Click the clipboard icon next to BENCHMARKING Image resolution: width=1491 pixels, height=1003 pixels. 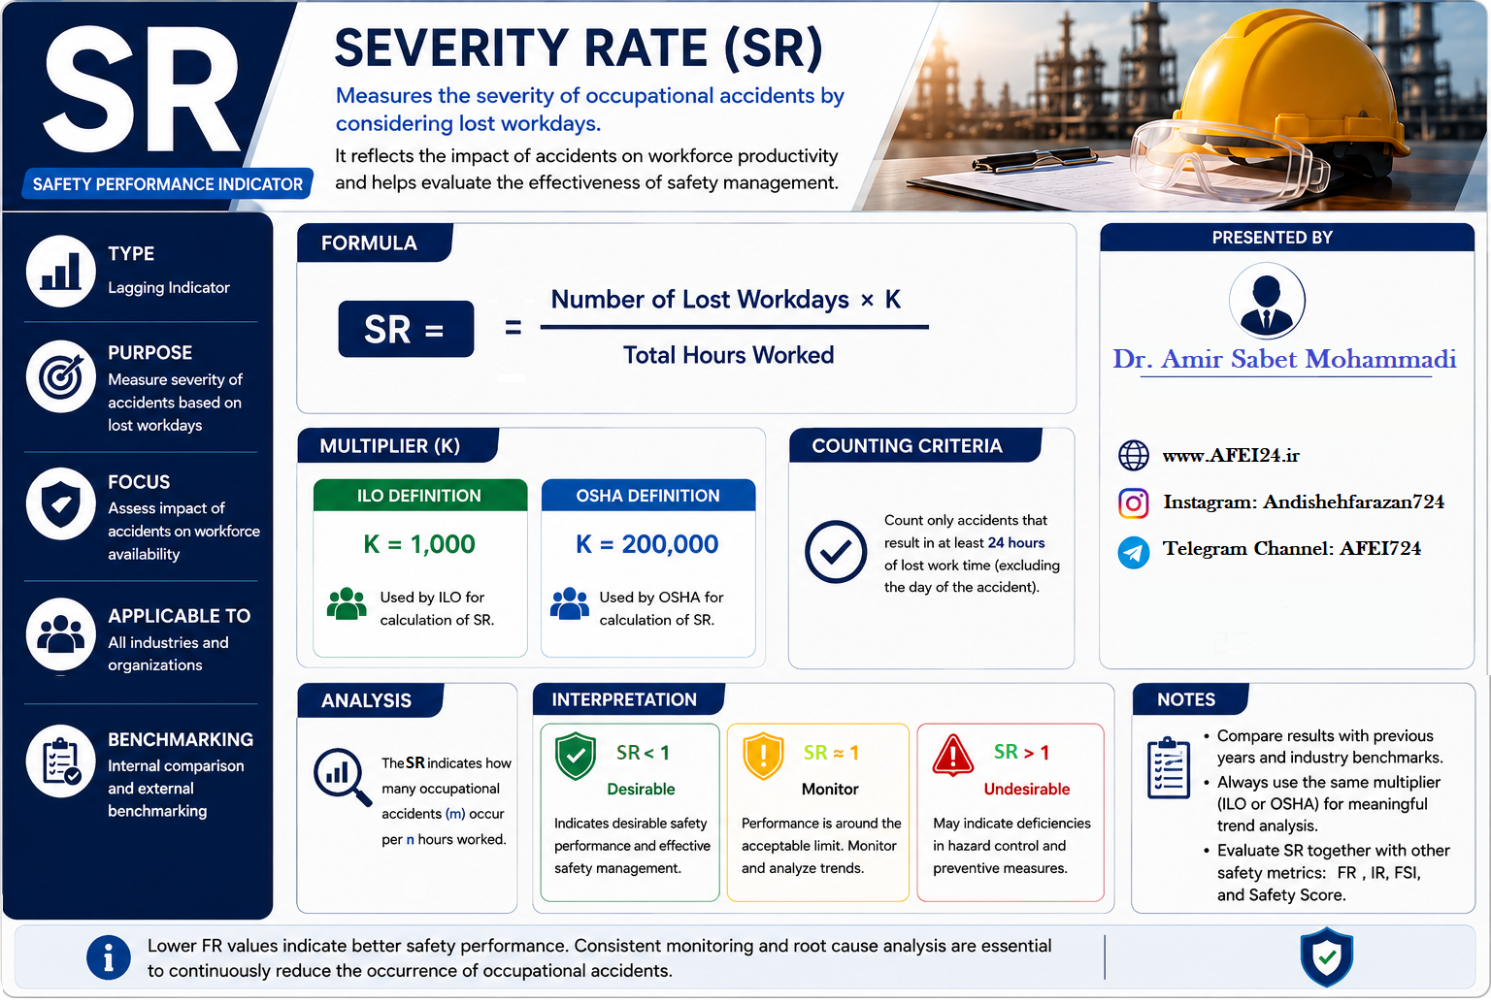tap(60, 761)
